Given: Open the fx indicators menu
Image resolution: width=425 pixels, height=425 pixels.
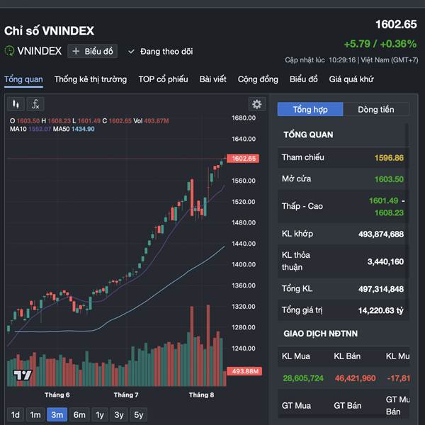Looking at the screenshot, I should point(35,104).
